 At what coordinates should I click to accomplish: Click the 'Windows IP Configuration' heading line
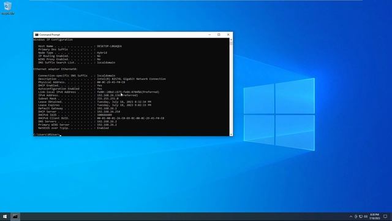click(x=53, y=39)
